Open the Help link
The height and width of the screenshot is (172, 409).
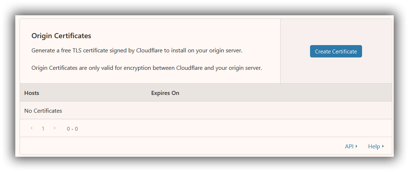(374, 147)
